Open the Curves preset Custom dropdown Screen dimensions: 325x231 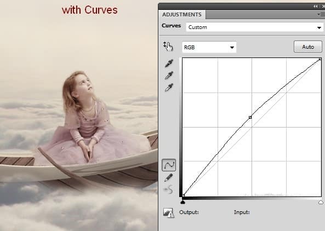point(255,27)
